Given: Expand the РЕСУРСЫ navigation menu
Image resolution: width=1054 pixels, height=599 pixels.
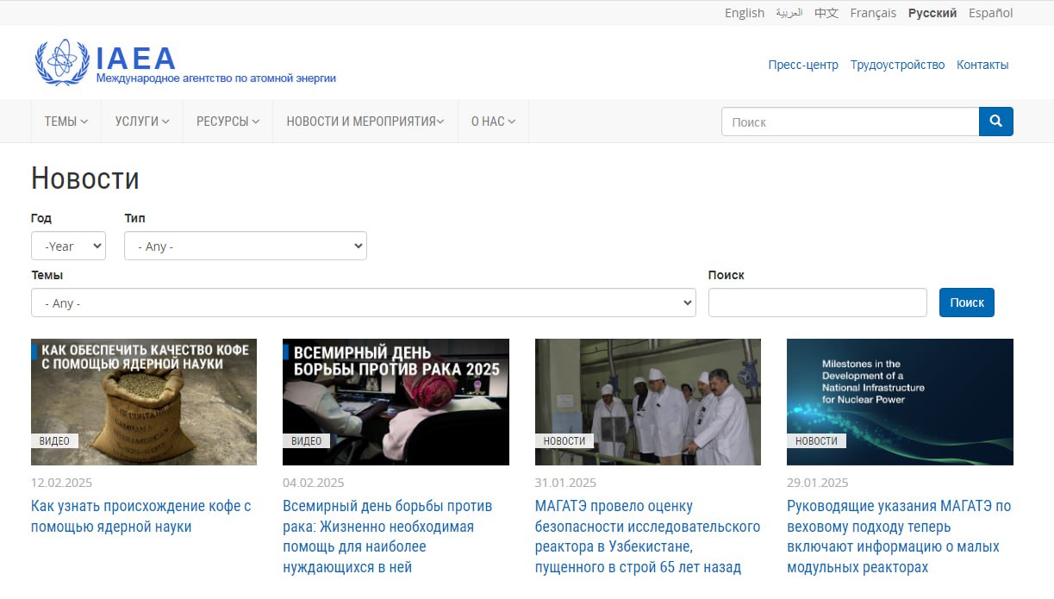Looking at the screenshot, I should click(x=228, y=122).
